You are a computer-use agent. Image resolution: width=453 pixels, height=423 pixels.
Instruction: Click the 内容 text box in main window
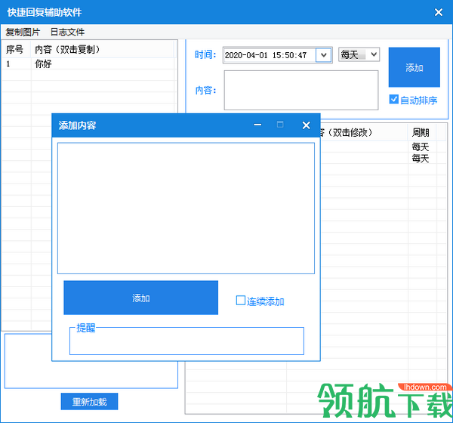point(301,90)
